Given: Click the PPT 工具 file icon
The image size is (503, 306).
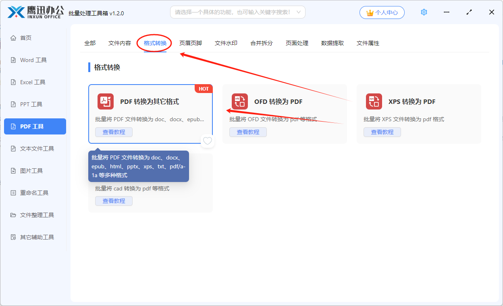Looking at the screenshot, I should [x=13, y=104].
